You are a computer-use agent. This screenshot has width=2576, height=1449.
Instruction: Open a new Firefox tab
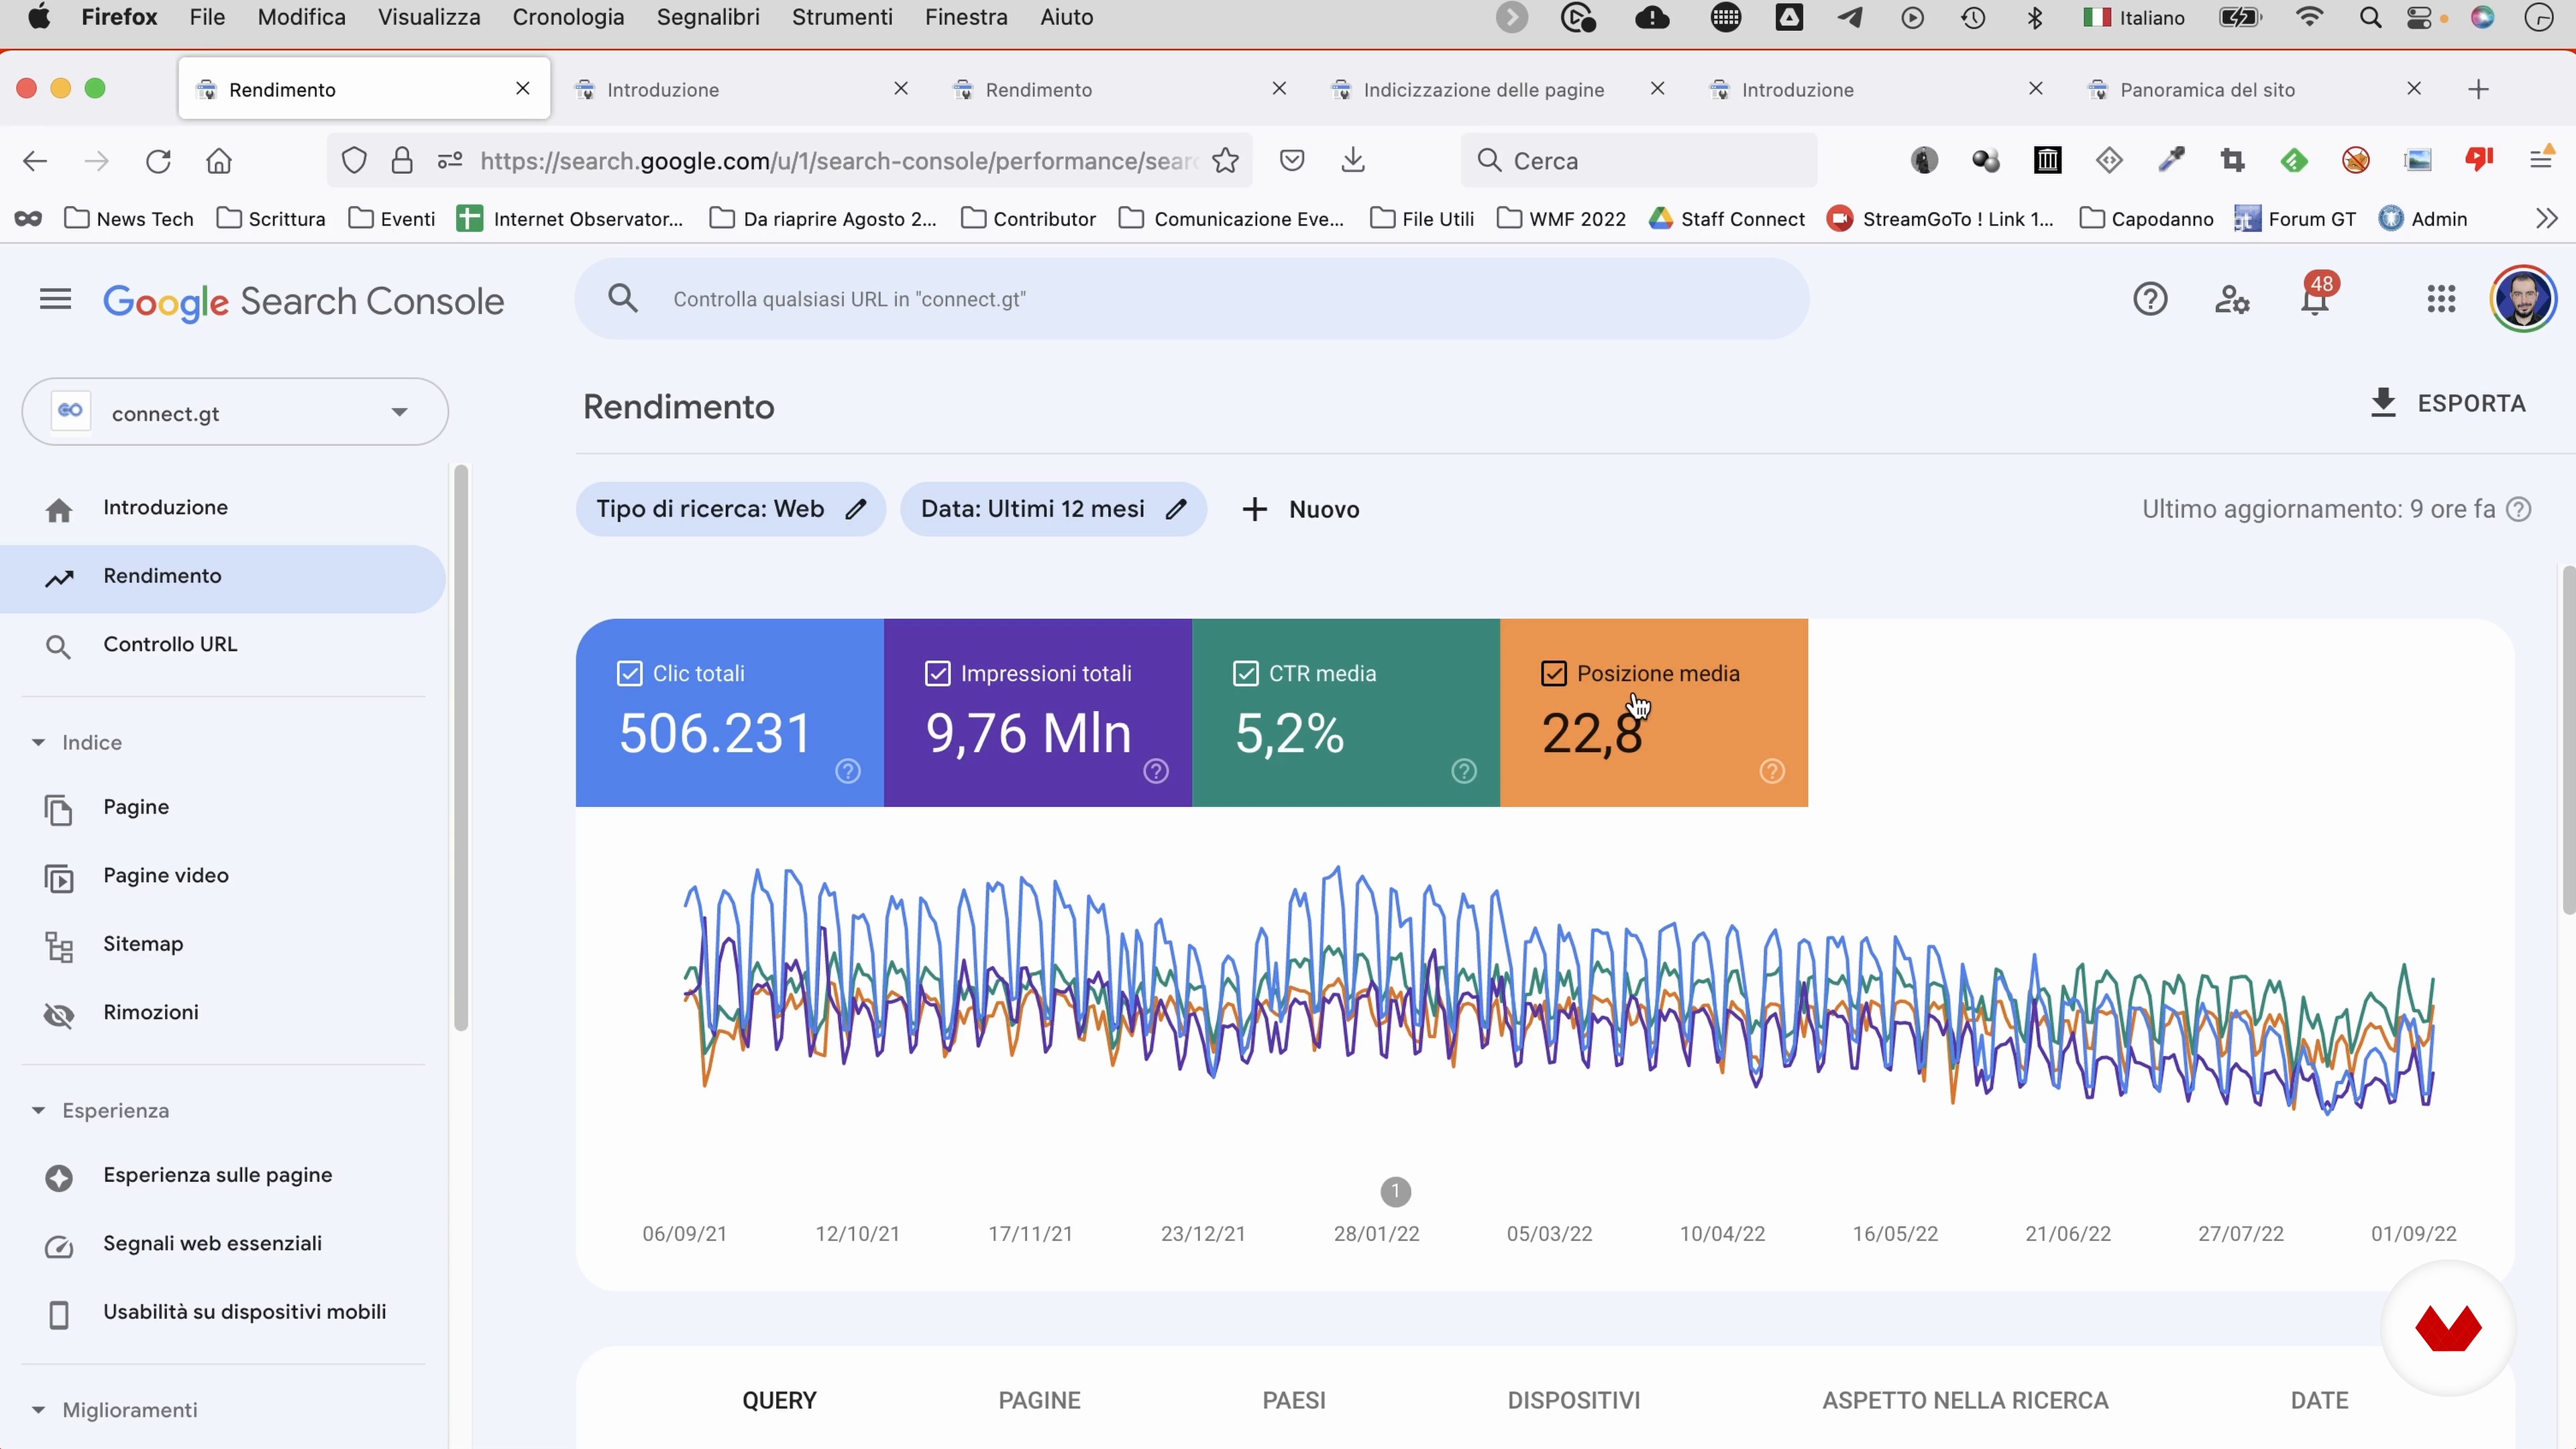point(2478,89)
